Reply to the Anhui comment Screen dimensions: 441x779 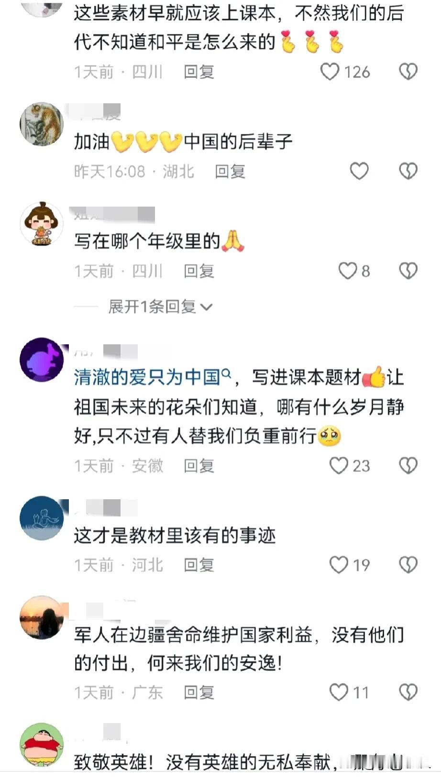199,465
